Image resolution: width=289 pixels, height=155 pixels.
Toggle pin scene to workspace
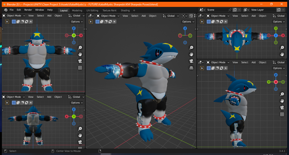(x=230, y=10)
